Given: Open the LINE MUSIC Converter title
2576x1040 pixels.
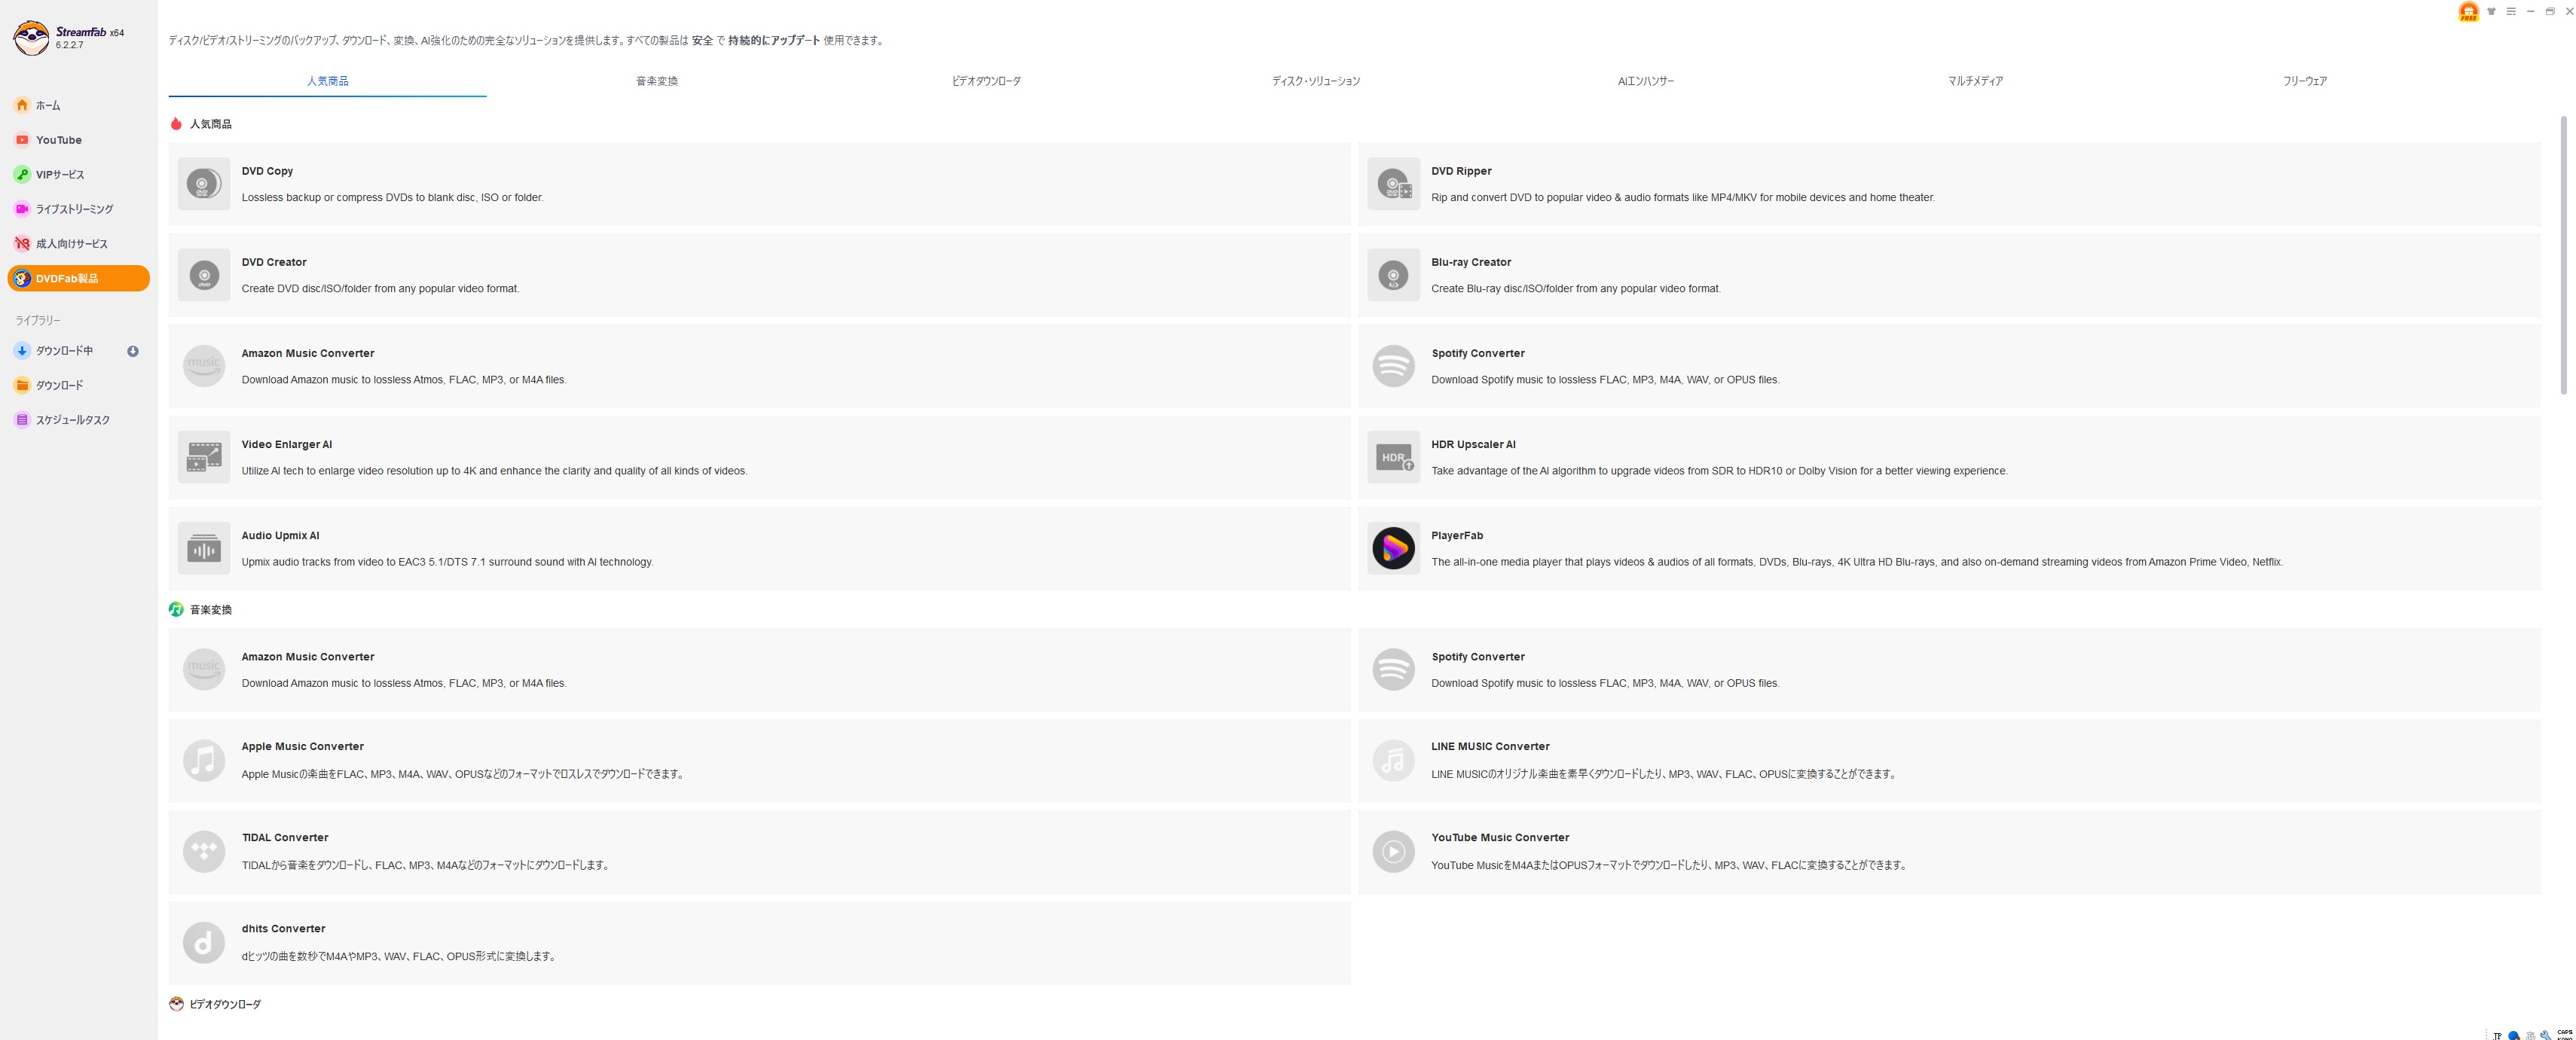Looking at the screenshot, I should pos(1490,746).
